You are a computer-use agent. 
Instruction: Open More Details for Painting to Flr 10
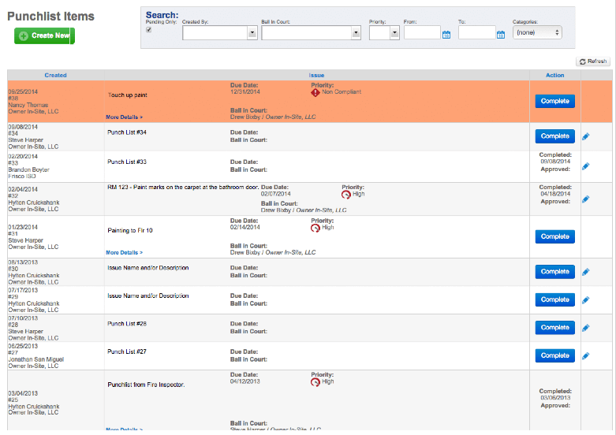coord(124,252)
